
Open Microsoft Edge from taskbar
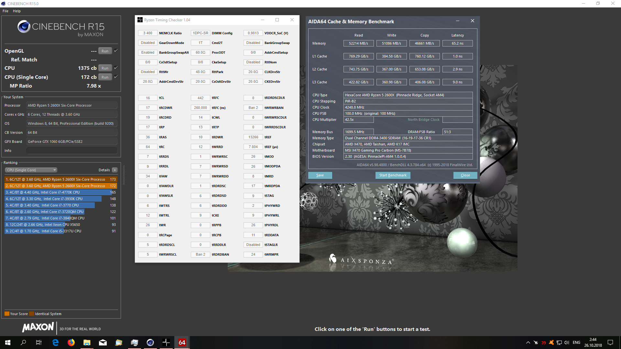pyautogui.click(x=55, y=343)
